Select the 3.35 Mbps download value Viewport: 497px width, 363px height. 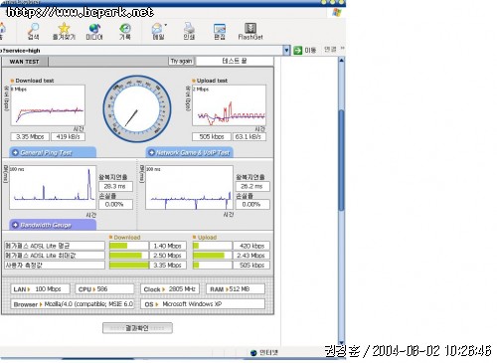30,136
